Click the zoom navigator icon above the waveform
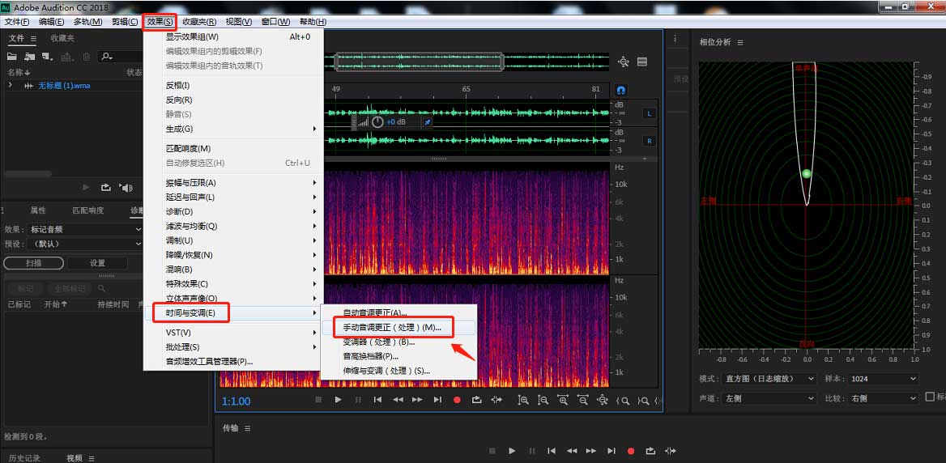The width and height of the screenshot is (946, 463). 623,62
